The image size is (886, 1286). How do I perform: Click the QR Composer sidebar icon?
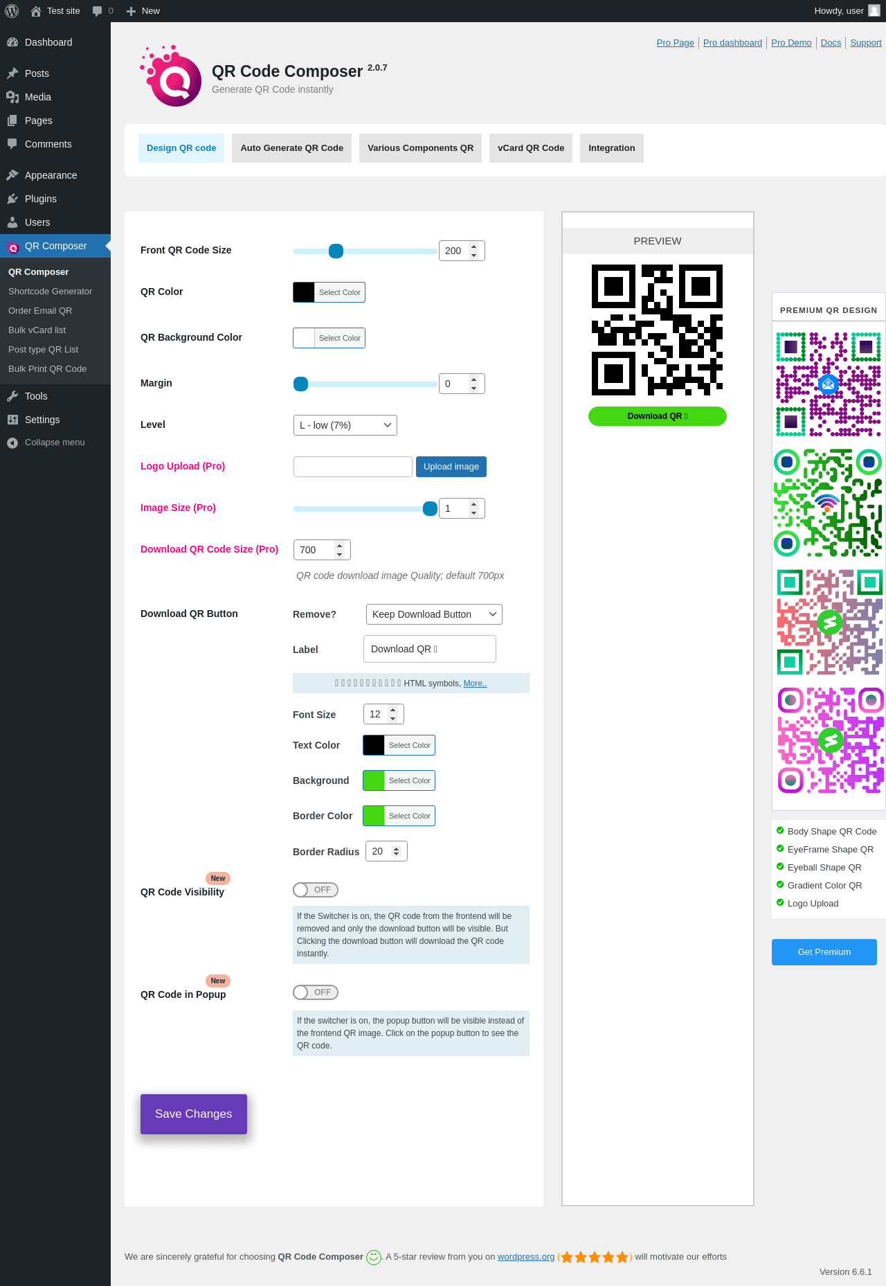[x=12, y=247]
